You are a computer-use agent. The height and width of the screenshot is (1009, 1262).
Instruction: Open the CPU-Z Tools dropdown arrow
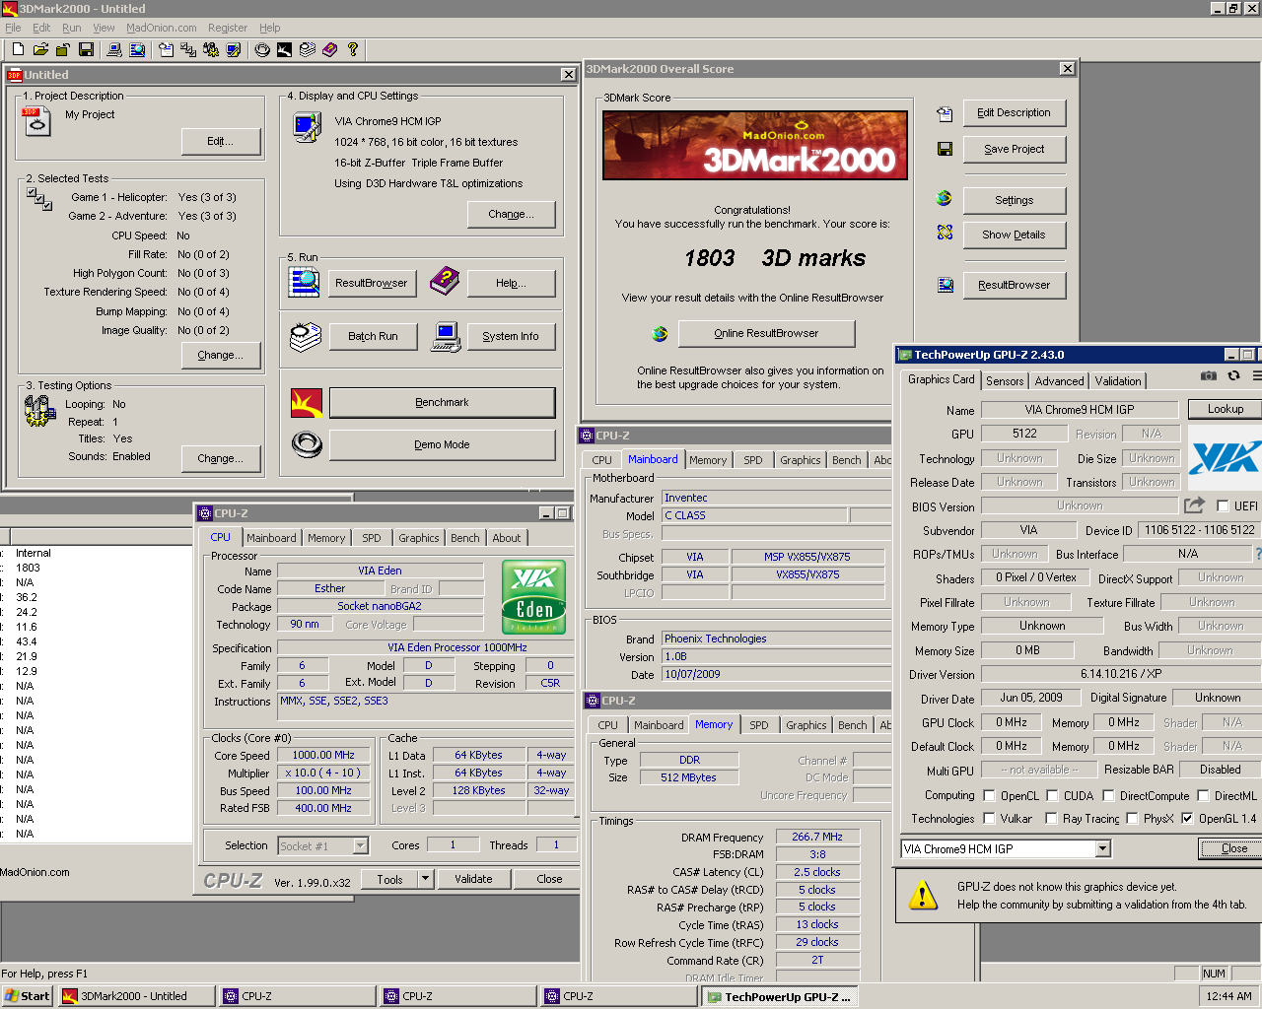coord(425,879)
